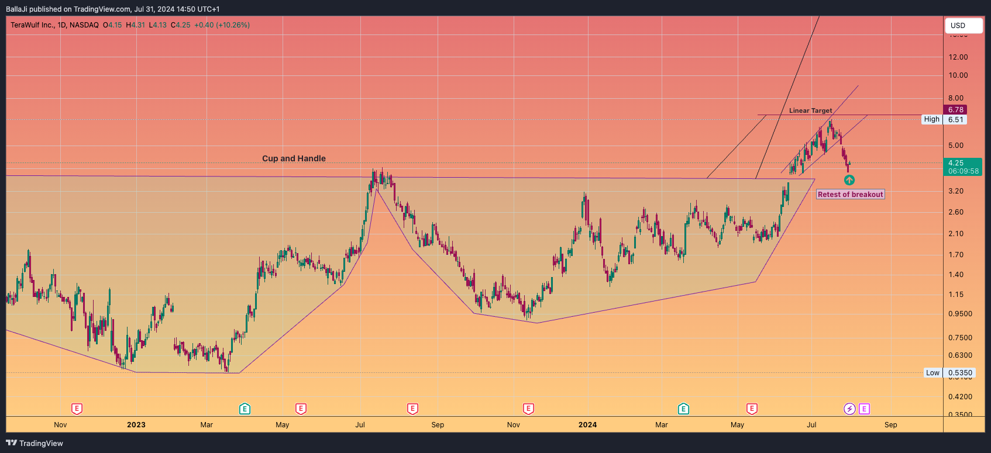
Task: Open the teal earnings marker between Mar and May 2023
Action: pos(245,409)
